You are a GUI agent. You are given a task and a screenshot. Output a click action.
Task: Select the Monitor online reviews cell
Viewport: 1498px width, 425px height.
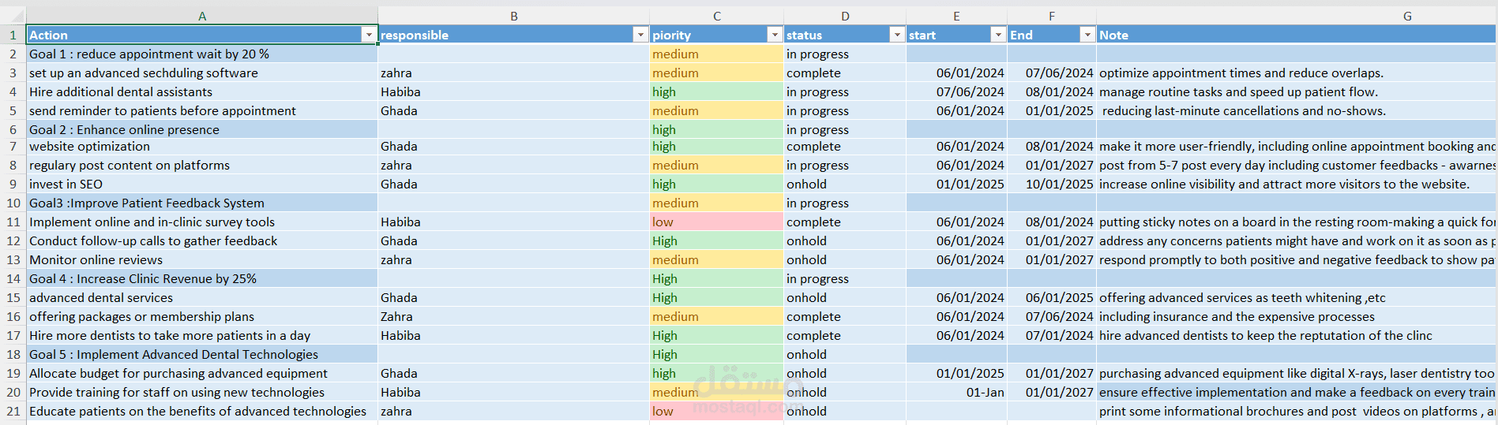pos(202,259)
